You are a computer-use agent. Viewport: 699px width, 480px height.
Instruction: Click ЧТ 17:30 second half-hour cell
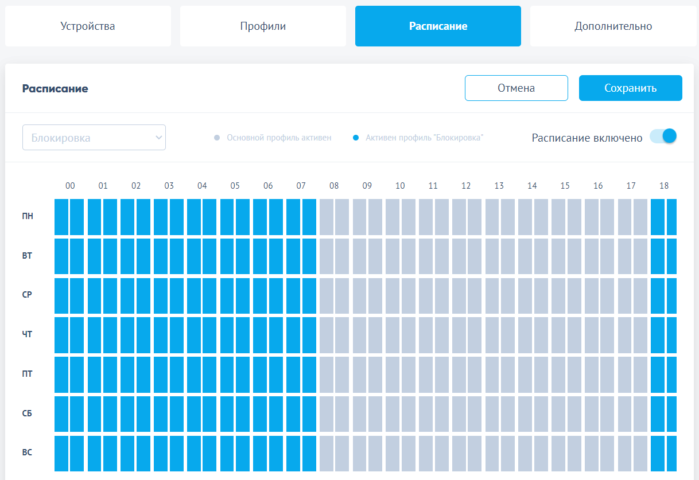coord(640,335)
